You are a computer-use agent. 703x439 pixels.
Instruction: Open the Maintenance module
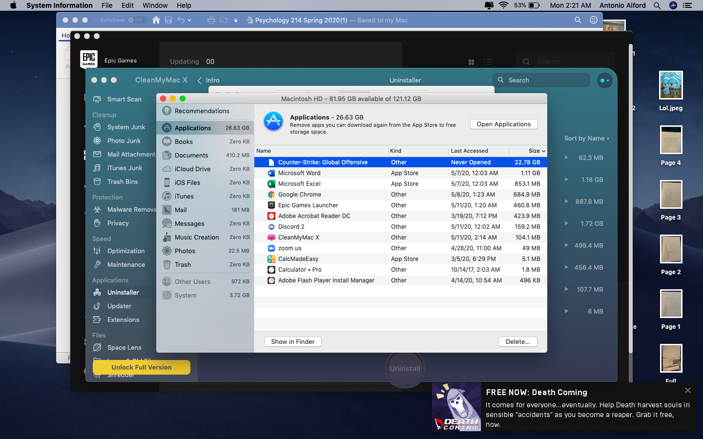pyautogui.click(x=119, y=264)
